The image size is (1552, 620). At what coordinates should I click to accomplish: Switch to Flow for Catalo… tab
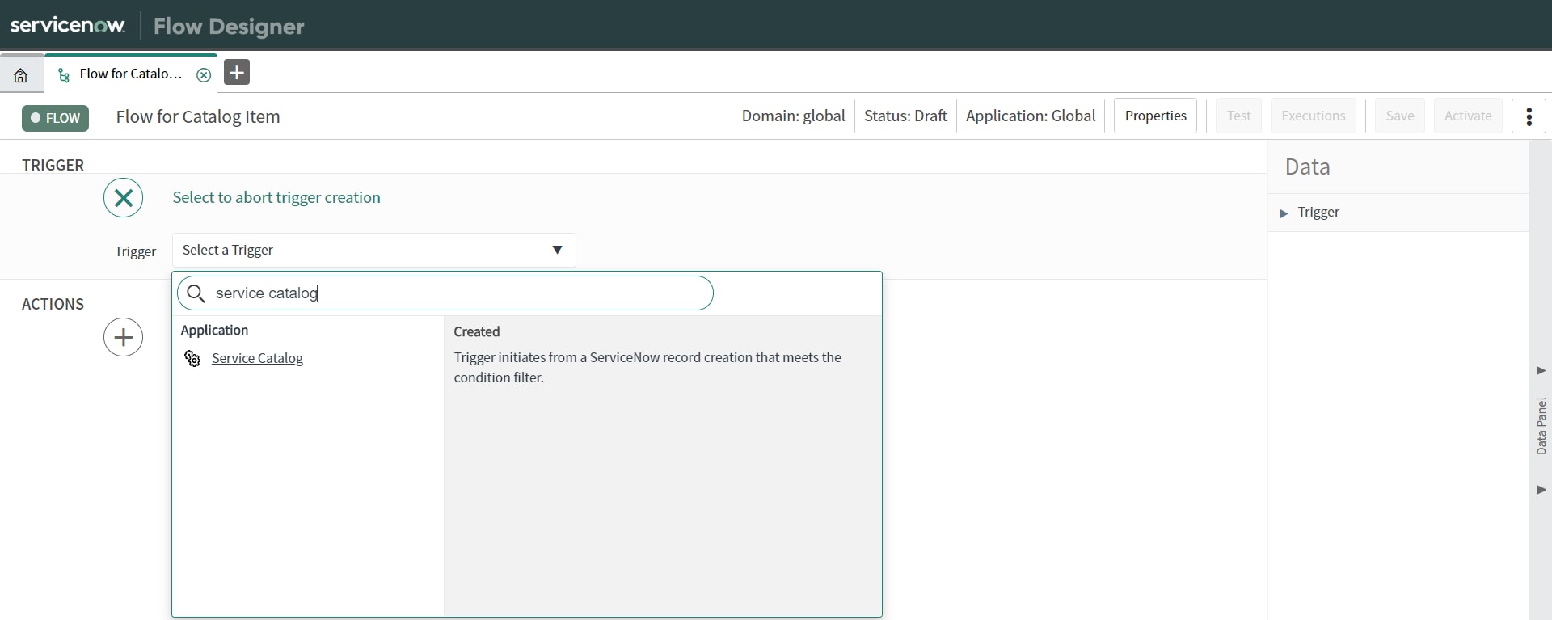[x=130, y=74]
